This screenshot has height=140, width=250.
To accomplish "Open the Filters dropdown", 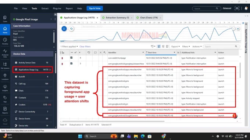I will (186, 47).
